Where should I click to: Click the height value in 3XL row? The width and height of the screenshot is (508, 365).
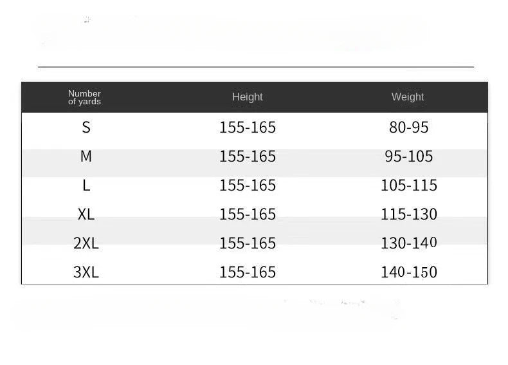(248, 272)
